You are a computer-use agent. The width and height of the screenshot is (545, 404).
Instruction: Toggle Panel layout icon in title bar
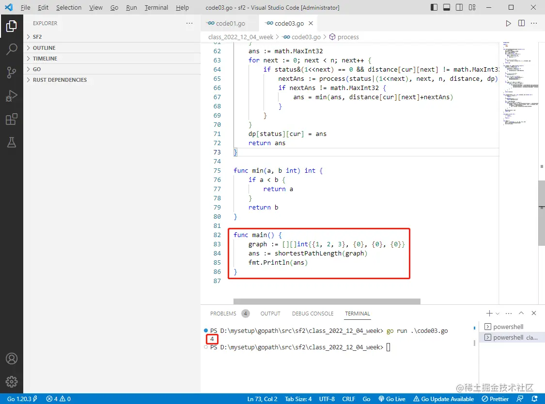pos(447,7)
